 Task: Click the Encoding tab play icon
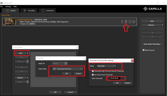coord(25,10)
